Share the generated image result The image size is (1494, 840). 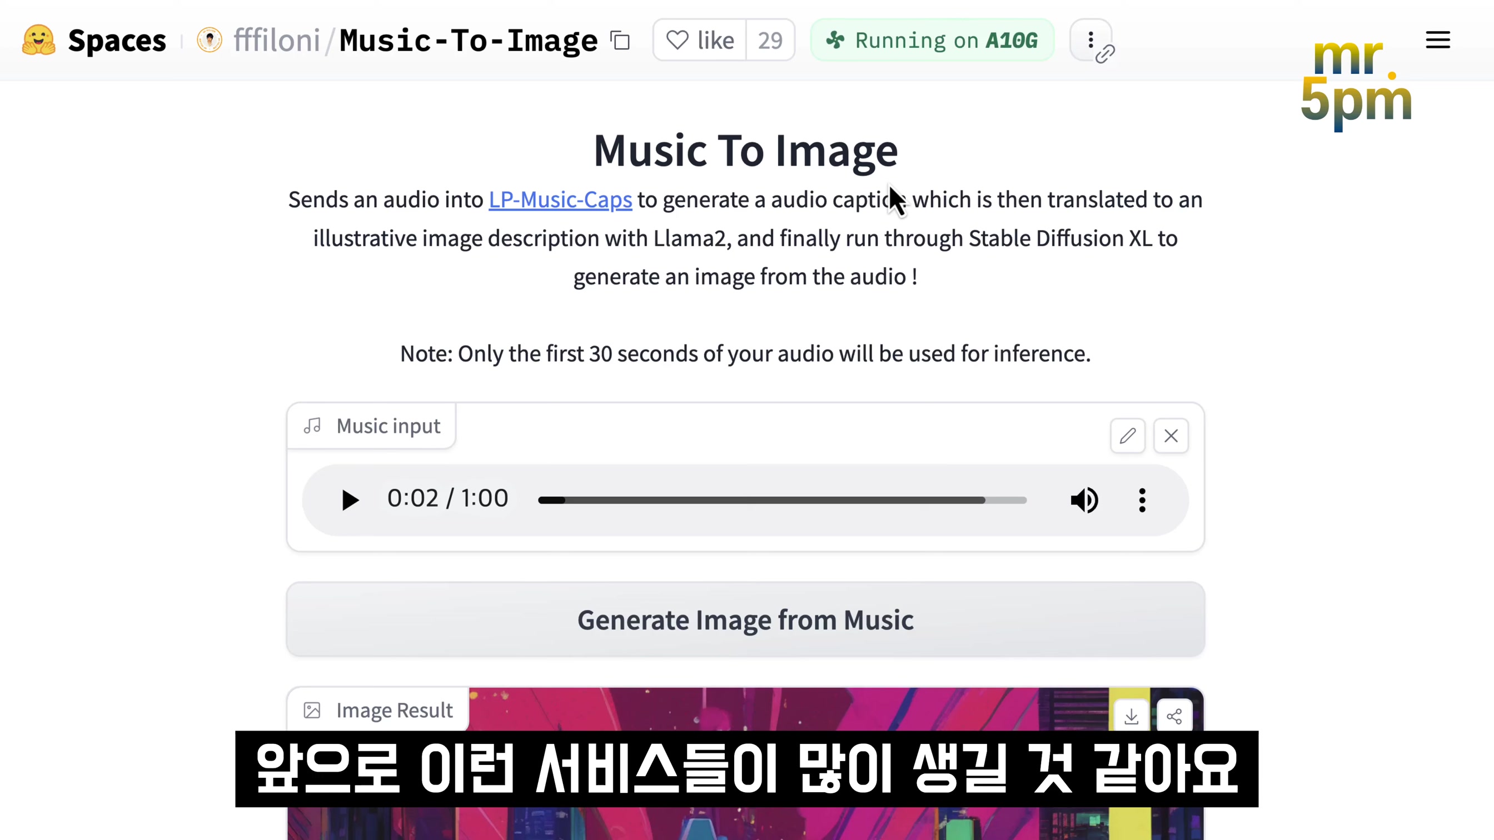click(x=1174, y=717)
